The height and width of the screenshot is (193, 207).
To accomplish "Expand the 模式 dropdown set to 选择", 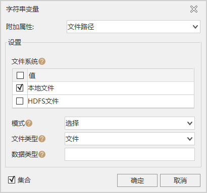I will pyautogui.click(x=130, y=123).
